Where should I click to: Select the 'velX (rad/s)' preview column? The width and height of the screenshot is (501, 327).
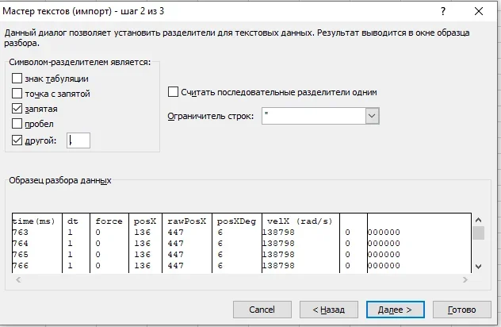pos(300,221)
